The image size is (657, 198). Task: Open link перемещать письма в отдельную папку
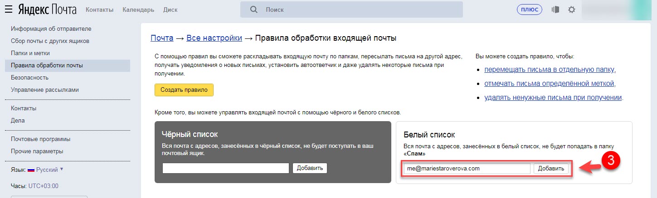pos(550,69)
